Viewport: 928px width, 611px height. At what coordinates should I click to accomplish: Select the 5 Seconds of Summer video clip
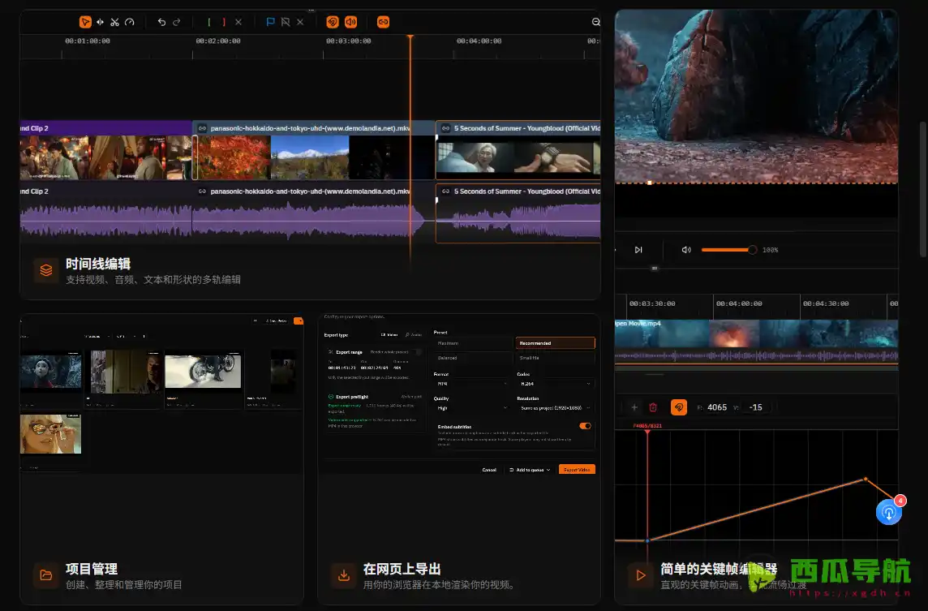pyautogui.click(x=518, y=150)
